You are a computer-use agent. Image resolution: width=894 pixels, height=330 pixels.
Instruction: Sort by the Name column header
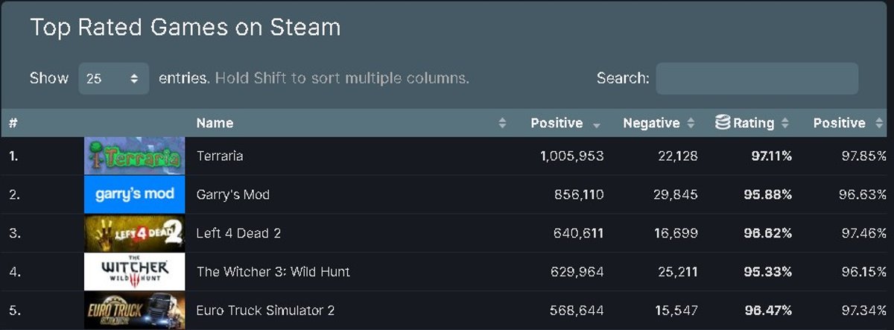[x=215, y=123]
